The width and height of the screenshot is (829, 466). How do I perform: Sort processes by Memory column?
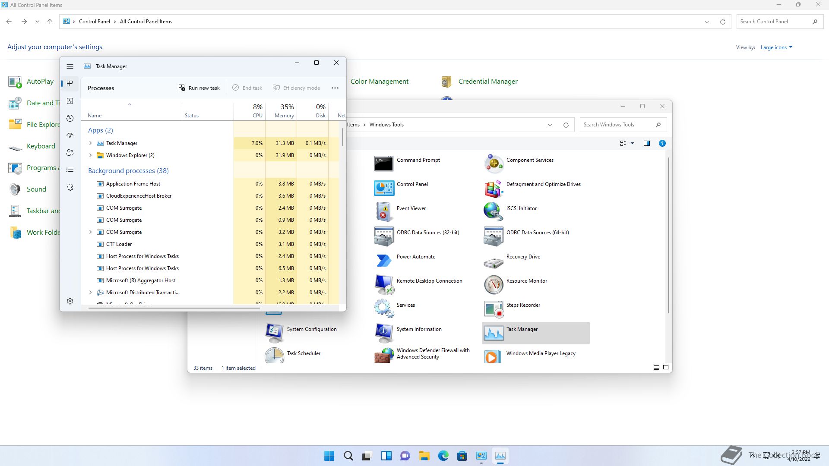281,111
